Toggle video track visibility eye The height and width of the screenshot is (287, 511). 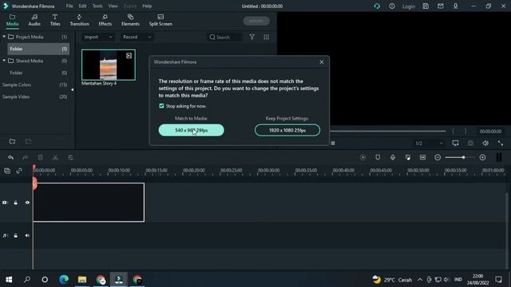[27, 202]
